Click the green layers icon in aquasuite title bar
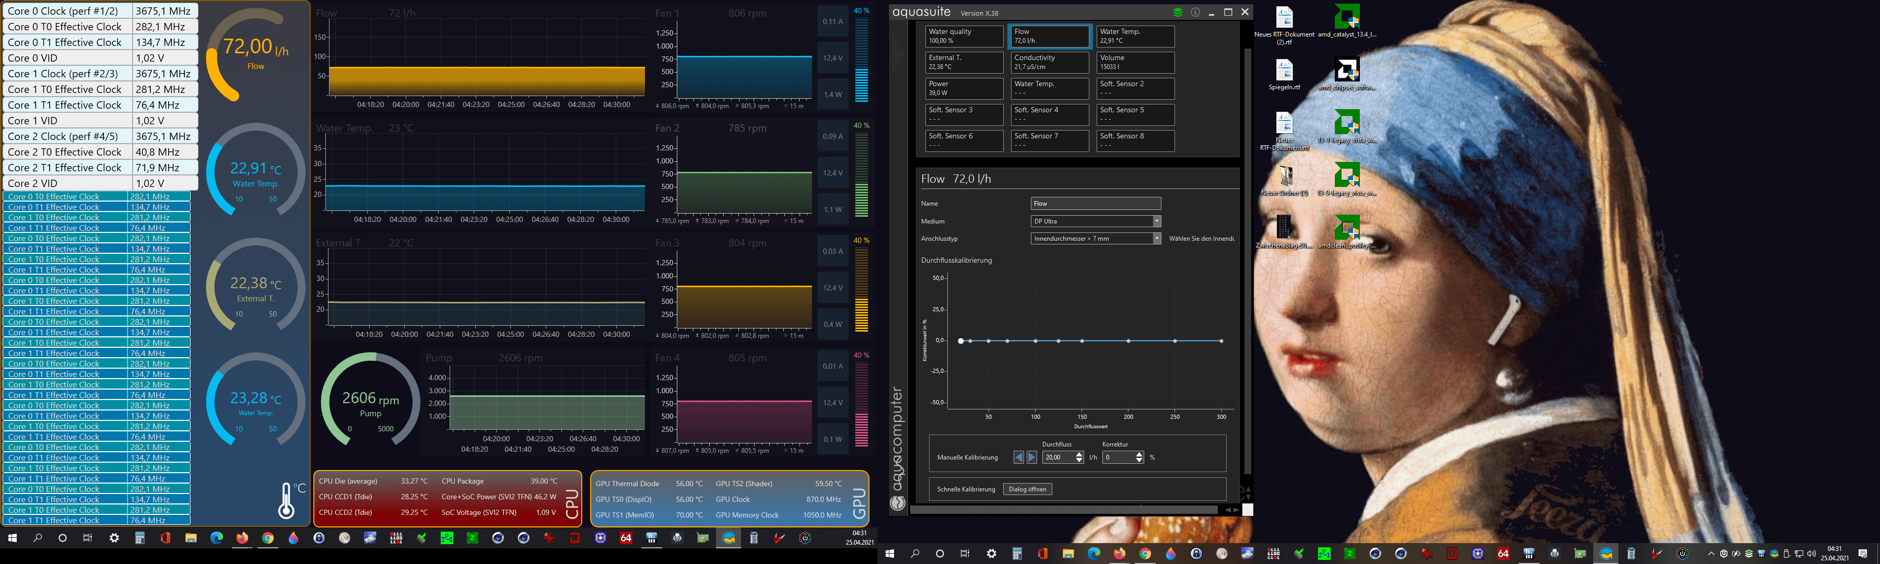The height and width of the screenshot is (564, 1880). point(1177,13)
